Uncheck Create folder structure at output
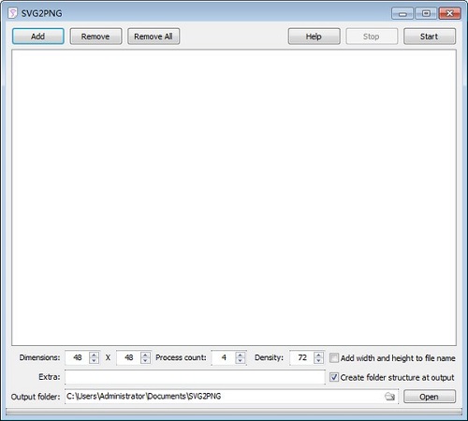 [334, 377]
